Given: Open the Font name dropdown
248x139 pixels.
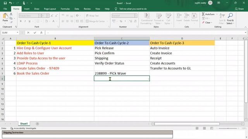Looking at the screenshot, I should coord(40,15).
